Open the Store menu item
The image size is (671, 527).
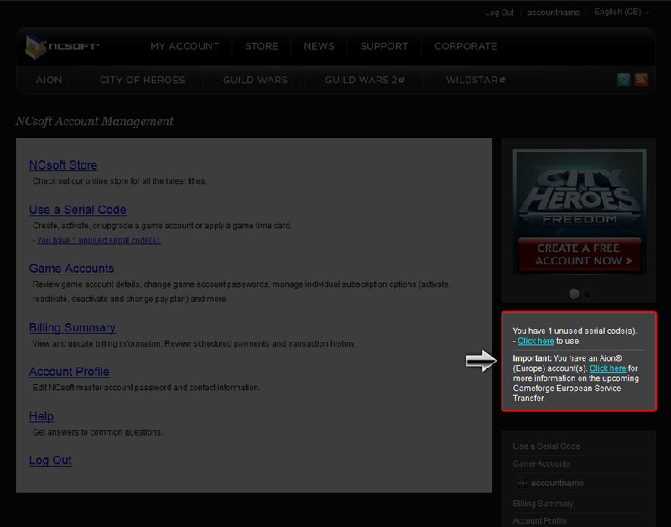coord(262,46)
